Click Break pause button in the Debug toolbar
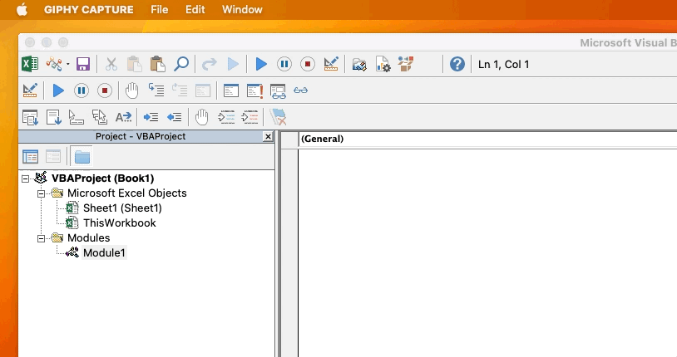Screen dimensions: 677x357 pos(82,90)
